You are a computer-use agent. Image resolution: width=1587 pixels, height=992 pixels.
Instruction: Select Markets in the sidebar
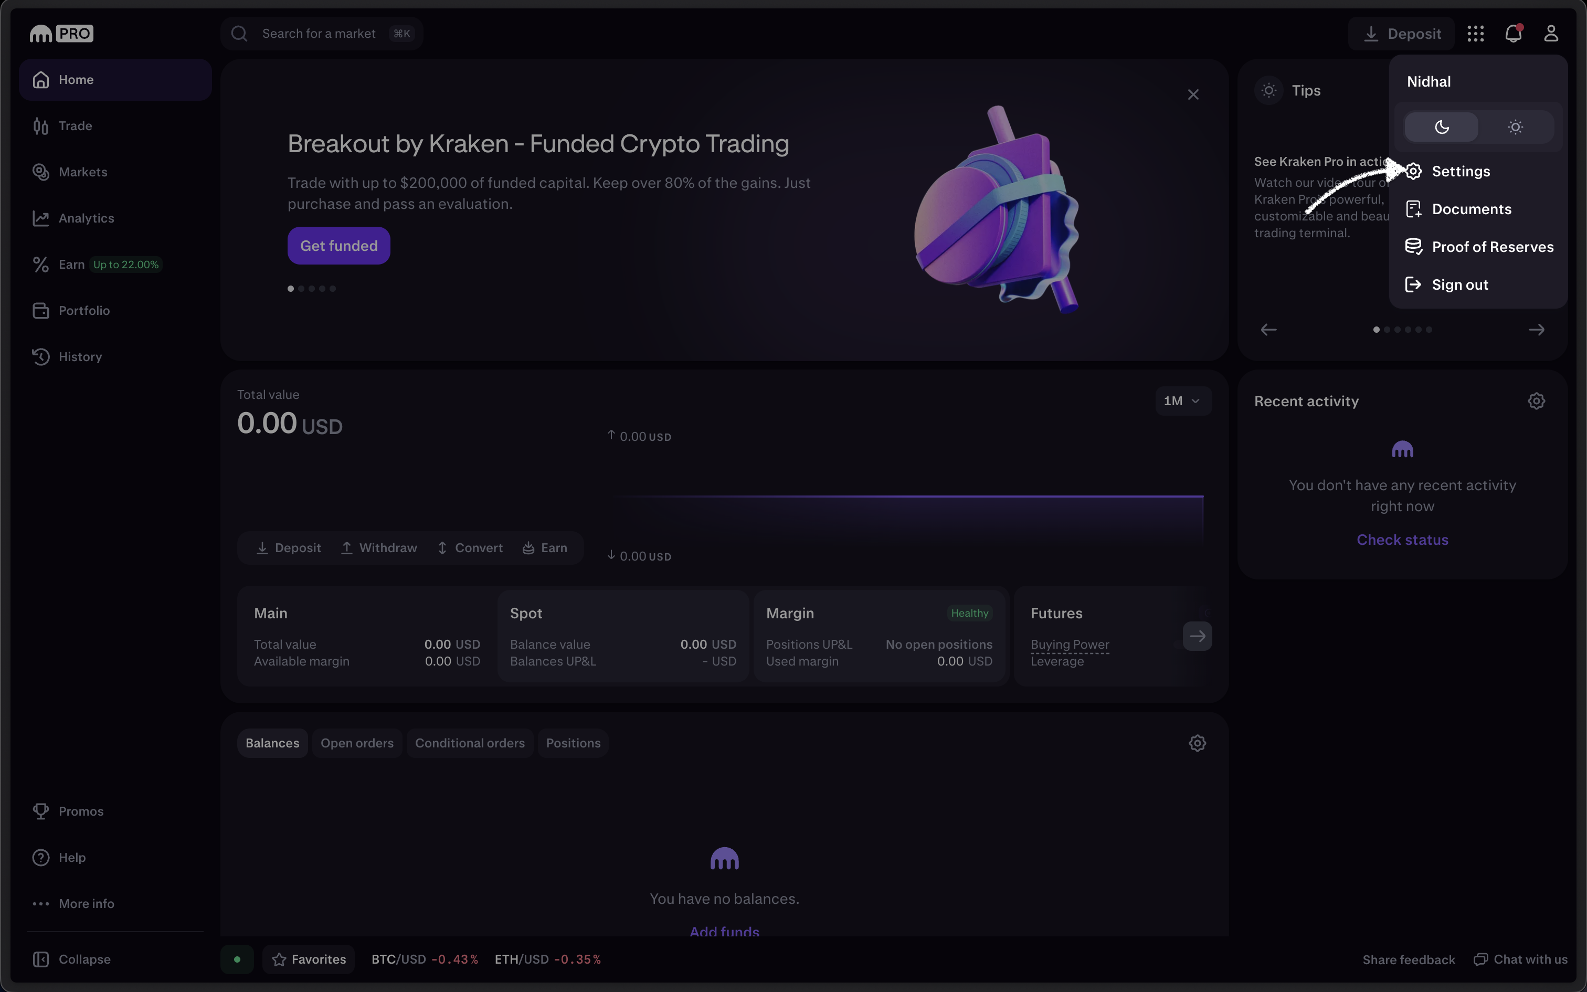tap(83, 172)
